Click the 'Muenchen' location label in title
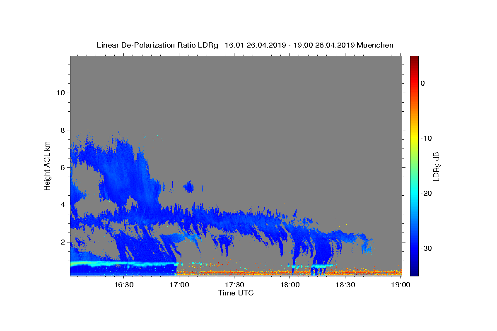 (375, 45)
